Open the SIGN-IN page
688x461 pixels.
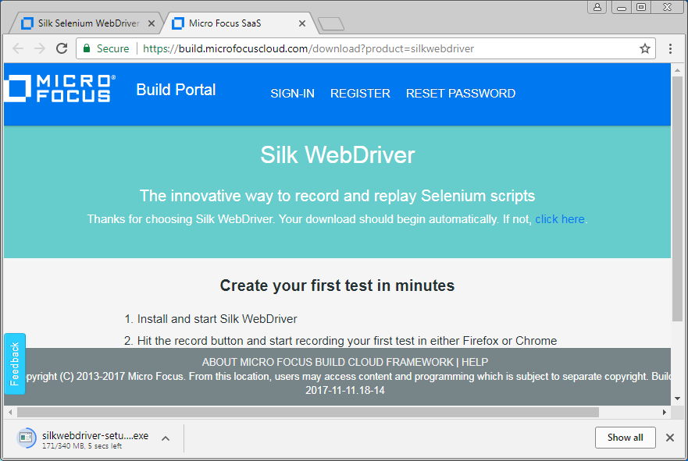coord(292,94)
